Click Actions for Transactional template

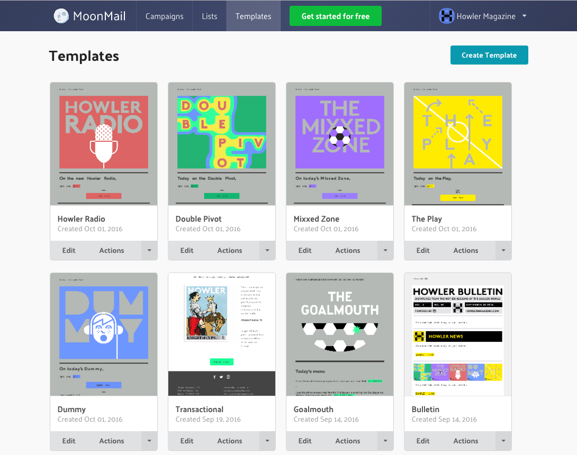[x=230, y=441]
